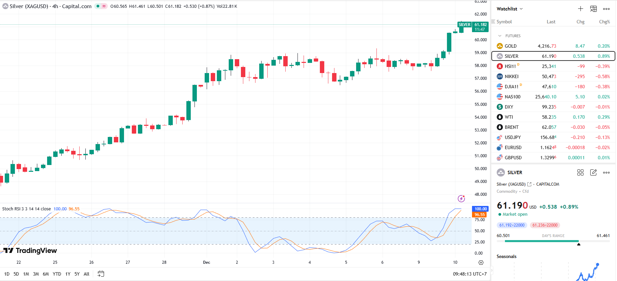Click the add note pencil icon
Viewport: 617px width, 281px height.
[x=593, y=172]
